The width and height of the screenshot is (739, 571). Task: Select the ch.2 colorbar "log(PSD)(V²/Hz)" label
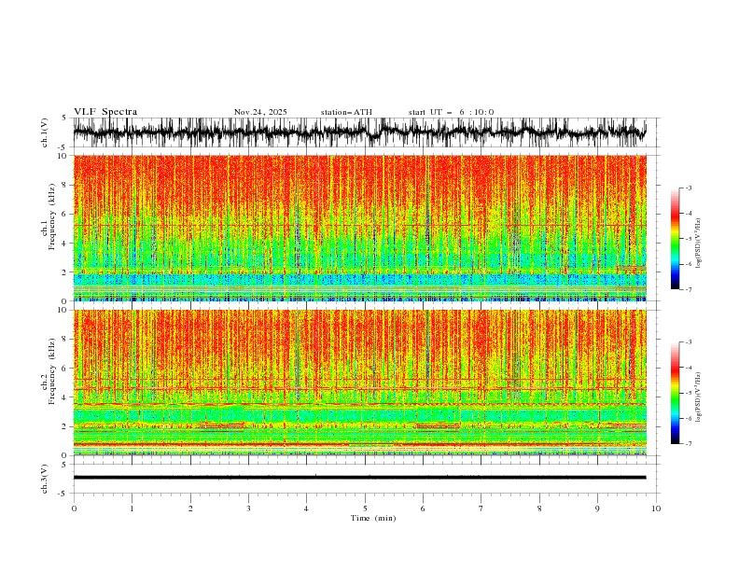click(699, 397)
